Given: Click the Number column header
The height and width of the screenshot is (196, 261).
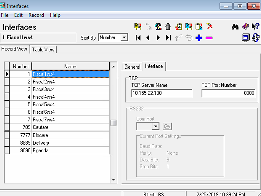Looking at the screenshot, I should (x=21, y=67).
